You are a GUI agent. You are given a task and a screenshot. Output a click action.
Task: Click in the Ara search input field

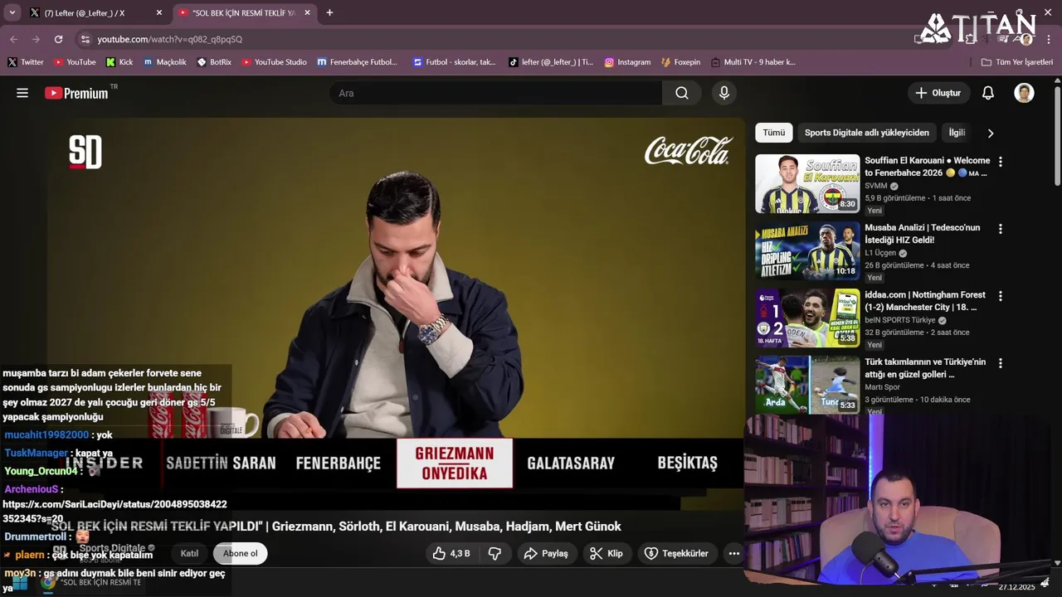[495, 93]
